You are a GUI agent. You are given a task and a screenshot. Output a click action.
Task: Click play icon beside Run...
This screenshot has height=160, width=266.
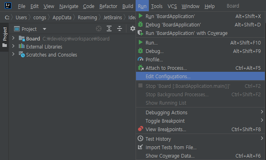(x=140, y=43)
